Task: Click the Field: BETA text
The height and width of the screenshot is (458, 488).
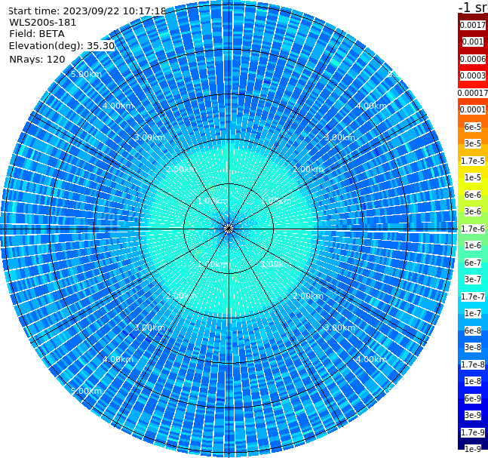Action: coord(37,34)
